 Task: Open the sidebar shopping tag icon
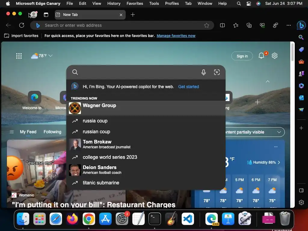point(301,50)
